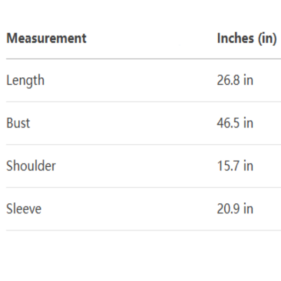Click the divider line below the Bust row
The width and height of the screenshot is (281, 281).
140,144
